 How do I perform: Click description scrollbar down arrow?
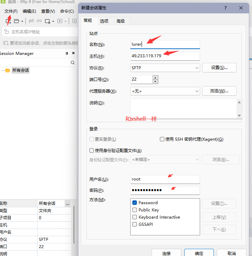(239, 116)
